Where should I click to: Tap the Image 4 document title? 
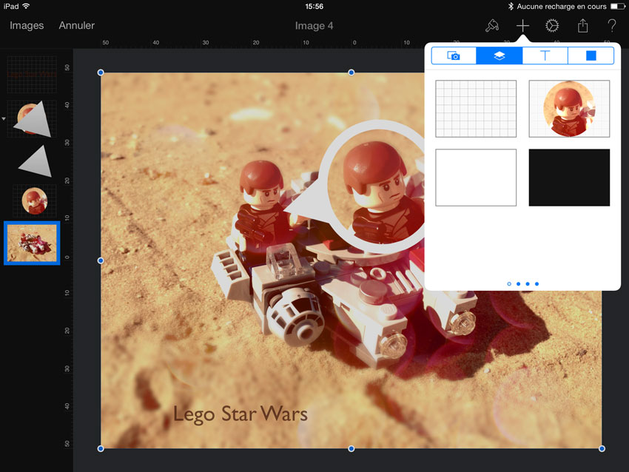tap(314, 26)
